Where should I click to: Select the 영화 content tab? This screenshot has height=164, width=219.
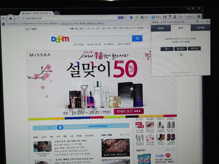tap(51, 137)
